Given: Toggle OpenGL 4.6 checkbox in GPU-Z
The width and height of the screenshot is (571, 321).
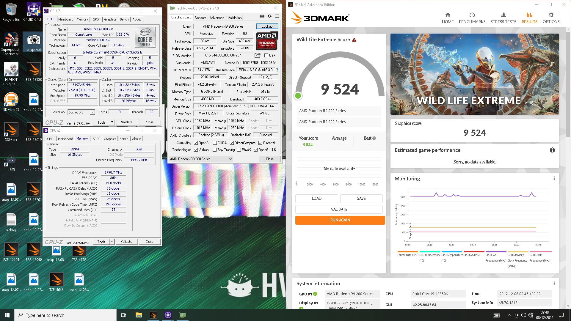Looking at the screenshot, I should (255, 150).
